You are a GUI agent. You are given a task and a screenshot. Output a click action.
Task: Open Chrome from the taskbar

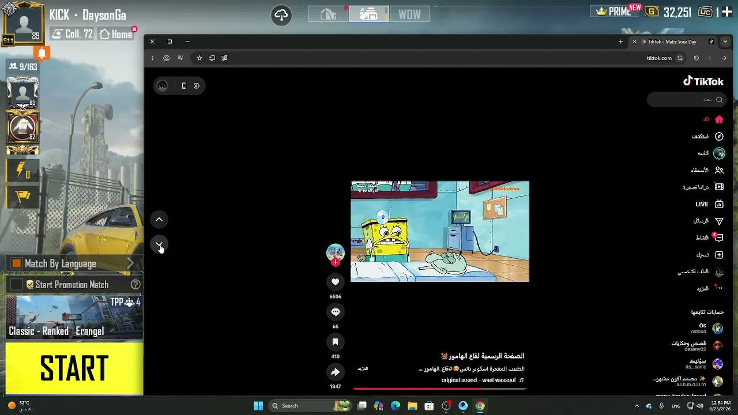tap(480, 406)
